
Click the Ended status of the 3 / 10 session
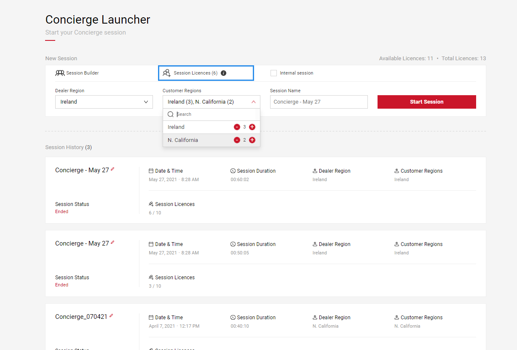62,285
